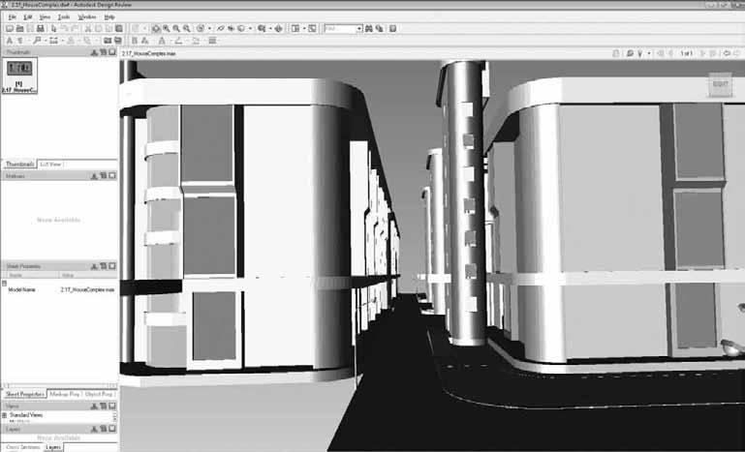
Task: Expand the Standard Views tree node
Action: pos(4,415)
